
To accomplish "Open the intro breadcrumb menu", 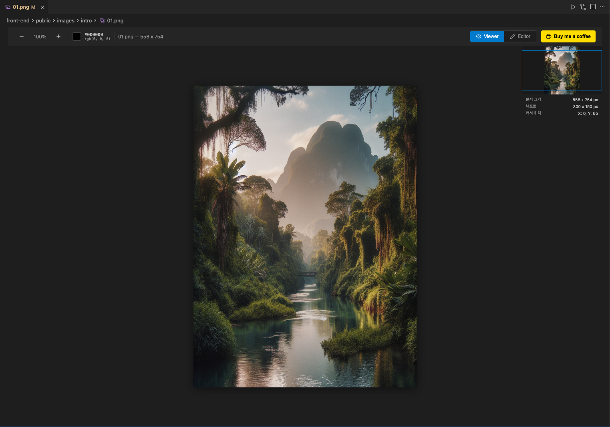I will (86, 20).
